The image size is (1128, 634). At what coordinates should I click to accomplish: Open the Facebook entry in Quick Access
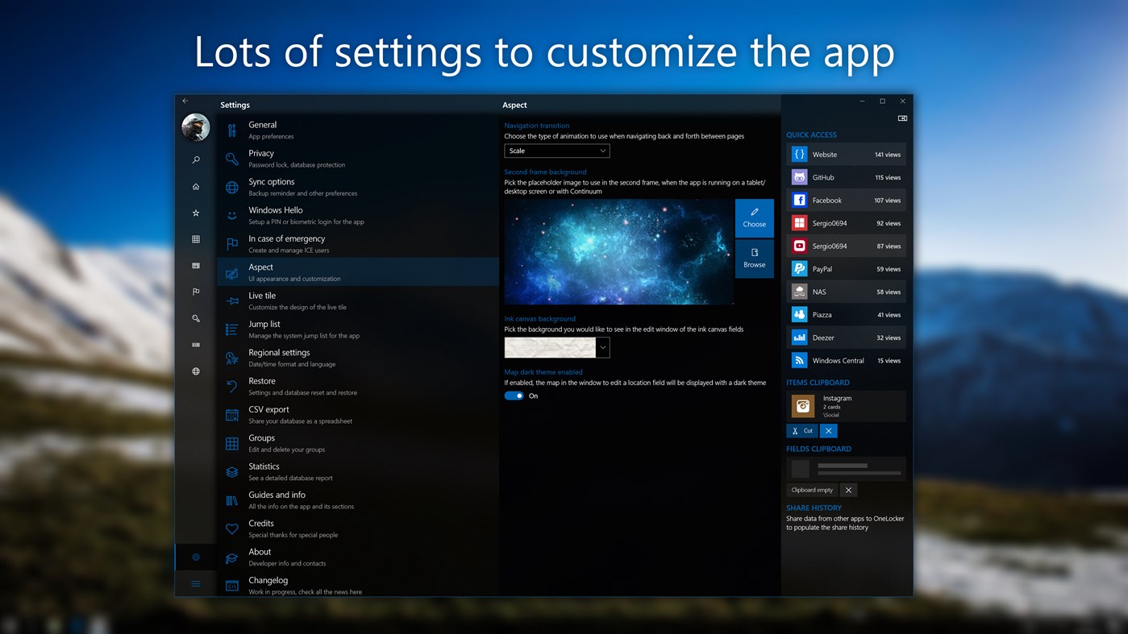[845, 200]
